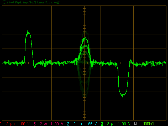The width and height of the screenshot is (168, 126).
Task: Click the undershoot dip after the first pulse
Action: coord(35,66)
